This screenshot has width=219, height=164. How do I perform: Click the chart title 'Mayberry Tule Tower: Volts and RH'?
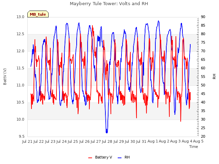109,4
